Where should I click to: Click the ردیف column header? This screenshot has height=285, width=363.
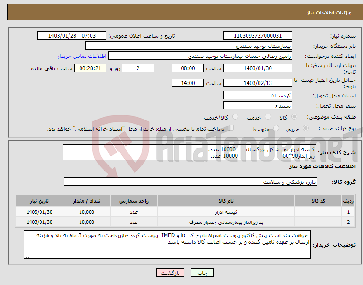tap(348, 201)
